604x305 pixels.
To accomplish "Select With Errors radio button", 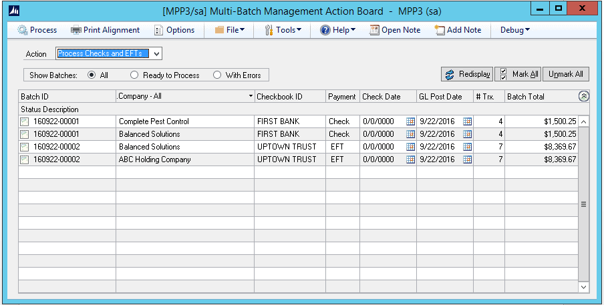I will 217,75.
